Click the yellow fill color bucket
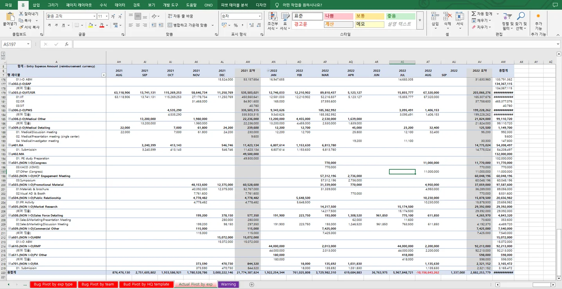This screenshot has width=562, height=289. click(x=90, y=25)
